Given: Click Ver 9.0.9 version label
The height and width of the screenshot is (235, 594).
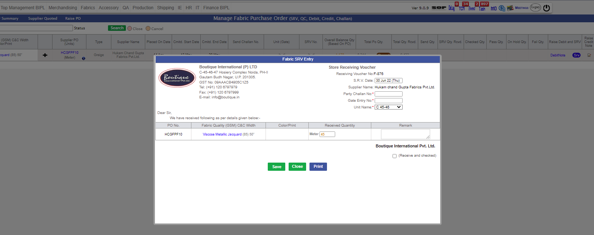Looking at the screenshot, I should pyautogui.click(x=420, y=8).
